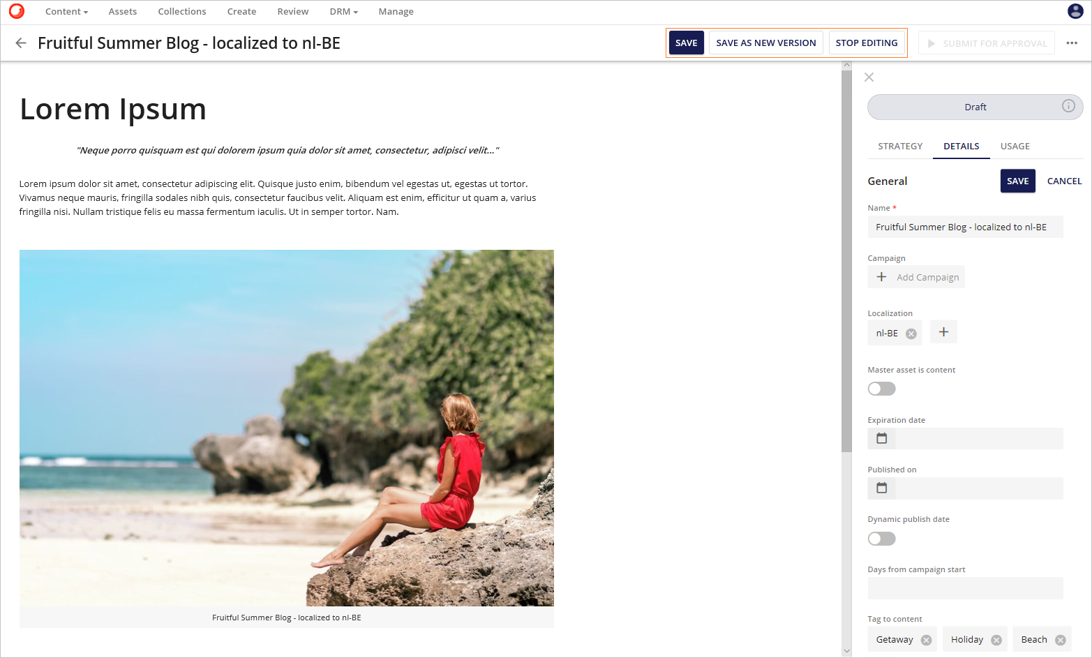
Task: Toggle Master asset is content switch
Action: [x=881, y=389]
